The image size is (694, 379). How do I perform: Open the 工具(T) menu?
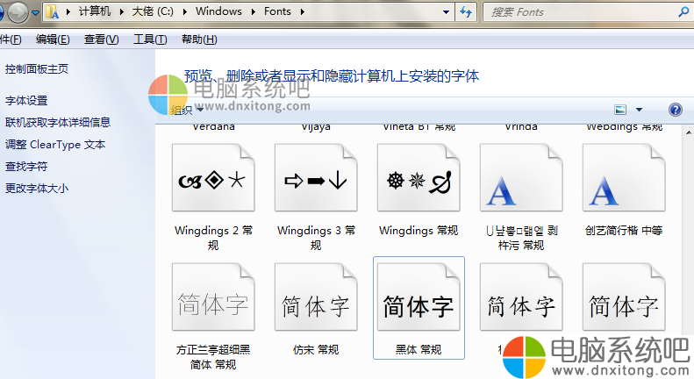pyautogui.click(x=150, y=39)
